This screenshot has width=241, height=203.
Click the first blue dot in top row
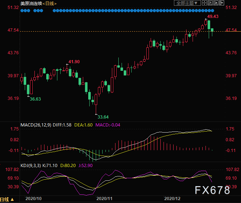[x=22, y=11]
